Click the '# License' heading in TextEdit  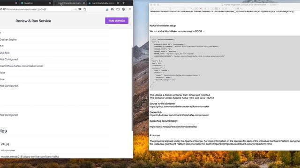(155, 135)
